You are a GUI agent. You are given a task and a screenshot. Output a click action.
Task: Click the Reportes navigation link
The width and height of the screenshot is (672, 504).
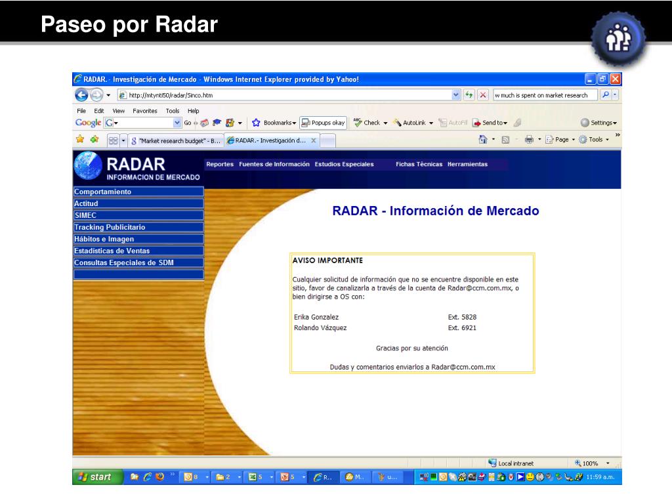pyautogui.click(x=220, y=164)
